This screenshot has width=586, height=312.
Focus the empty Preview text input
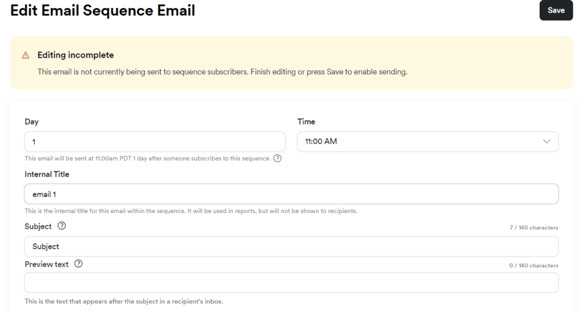click(291, 282)
